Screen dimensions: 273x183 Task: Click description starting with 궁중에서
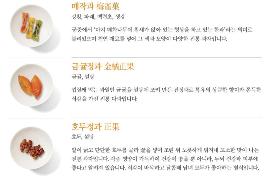point(162,34)
